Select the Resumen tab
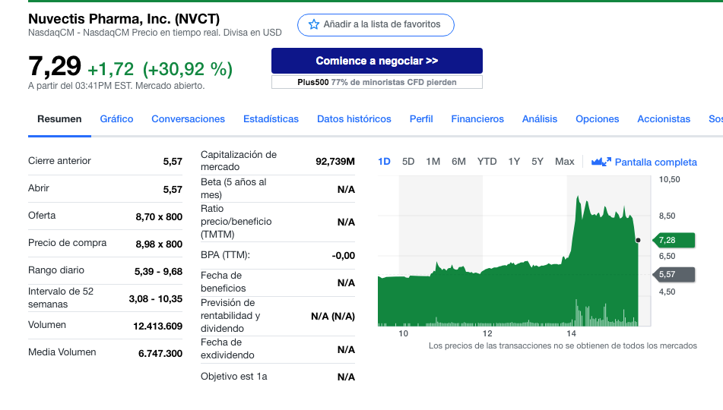Viewport: 723px width, 410px height. pos(59,119)
